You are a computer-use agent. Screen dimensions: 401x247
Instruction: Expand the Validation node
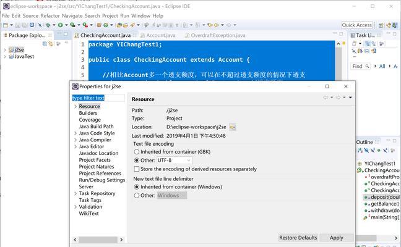click(x=75, y=207)
